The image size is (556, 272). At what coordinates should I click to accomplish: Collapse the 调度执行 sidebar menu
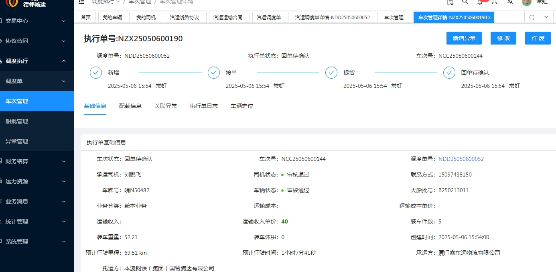pyautogui.click(x=37, y=61)
